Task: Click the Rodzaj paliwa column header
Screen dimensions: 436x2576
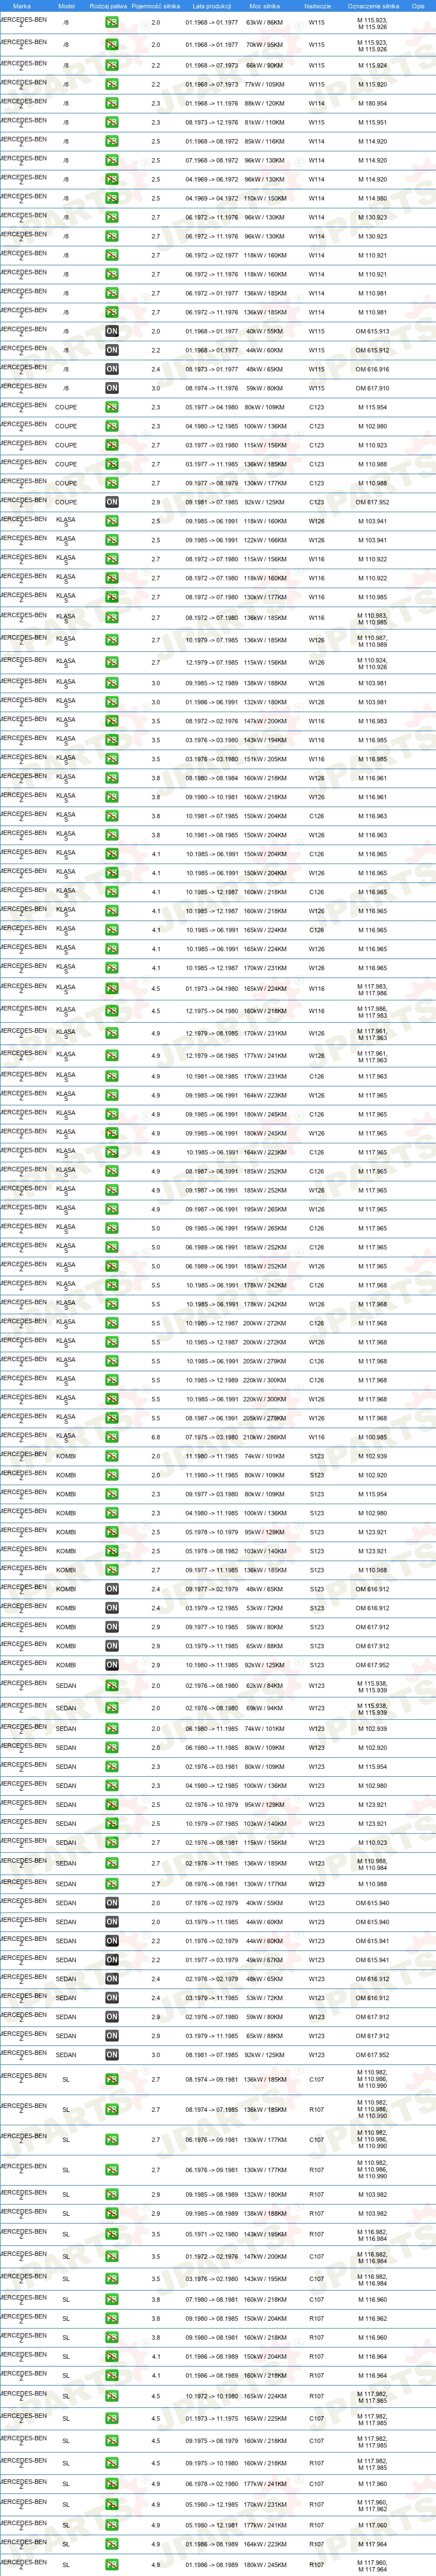Action: pyautogui.click(x=109, y=6)
